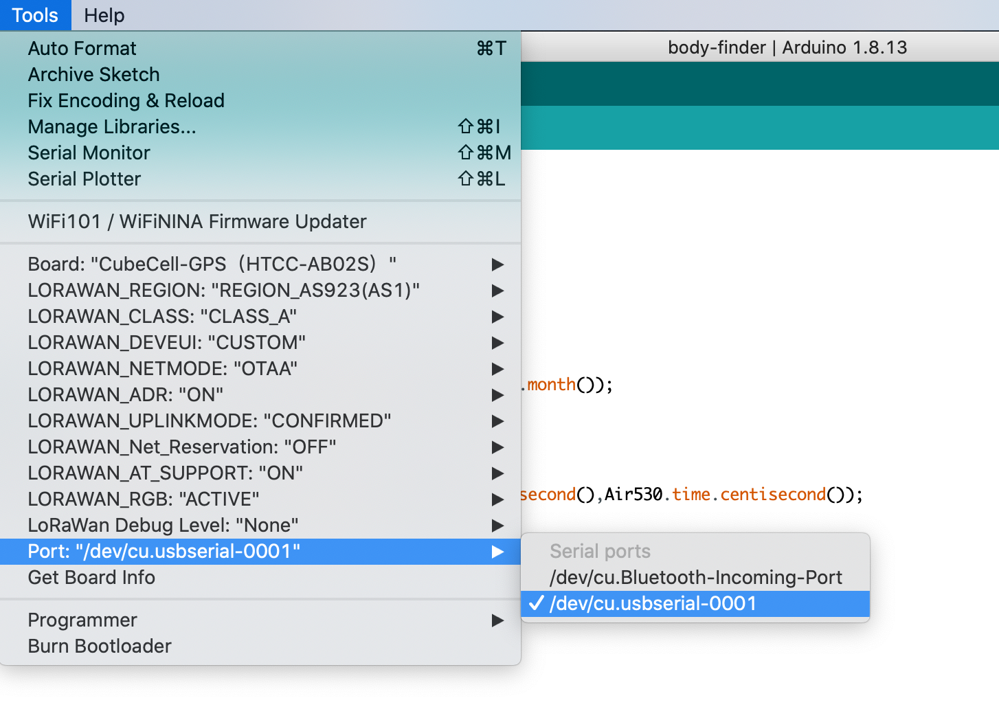Click the highlighted Port menu entry

coord(260,551)
